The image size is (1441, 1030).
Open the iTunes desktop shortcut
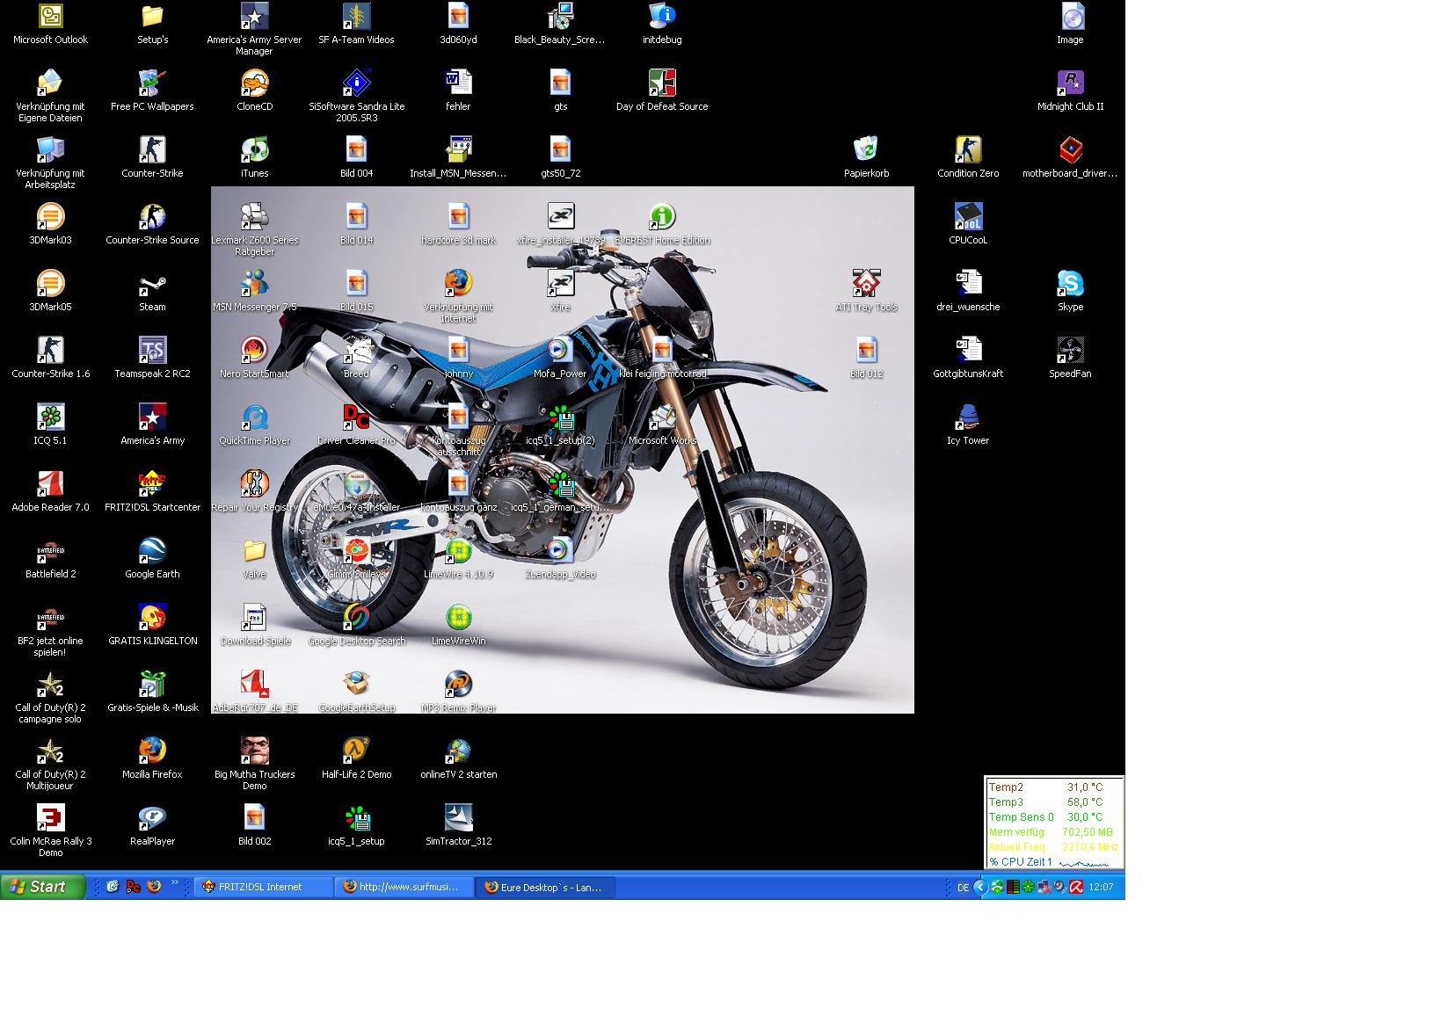pos(254,151)
